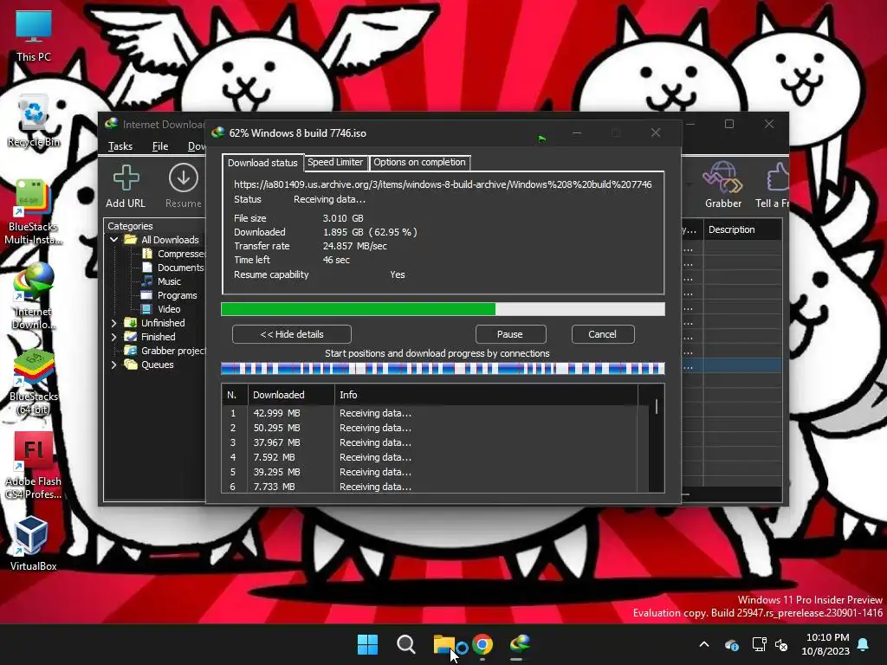
Task: Click the File size value 3.010 GB
Action: coord(343,218)
